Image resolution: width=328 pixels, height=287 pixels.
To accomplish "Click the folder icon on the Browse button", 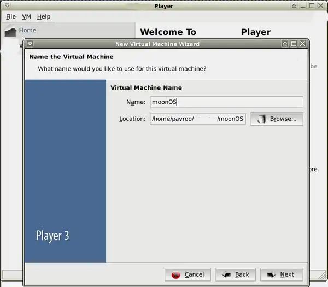I will pyautogui.click(x=261, y=119).
